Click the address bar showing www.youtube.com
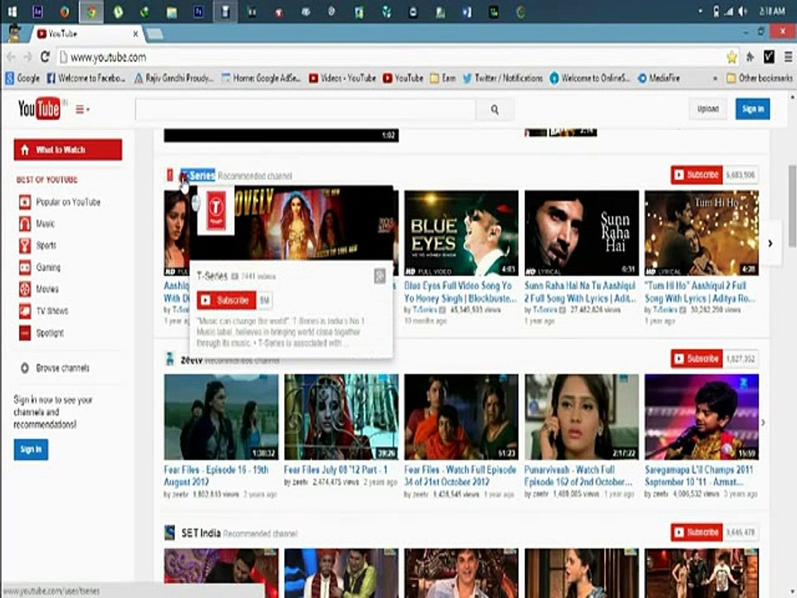 click(x=391, y=57)
